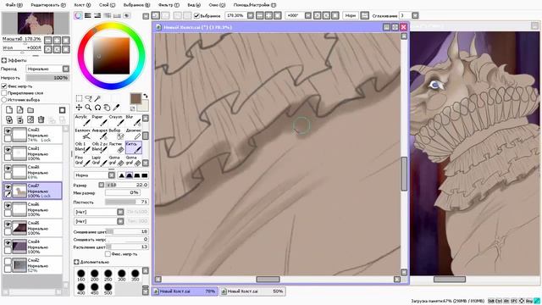
Task: Show hidden layer Слой2 at 52%
Action: 8,262
